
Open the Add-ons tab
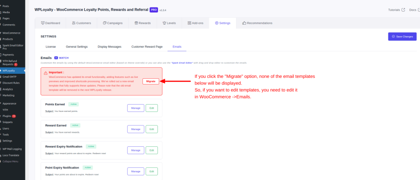click(196, 23)
